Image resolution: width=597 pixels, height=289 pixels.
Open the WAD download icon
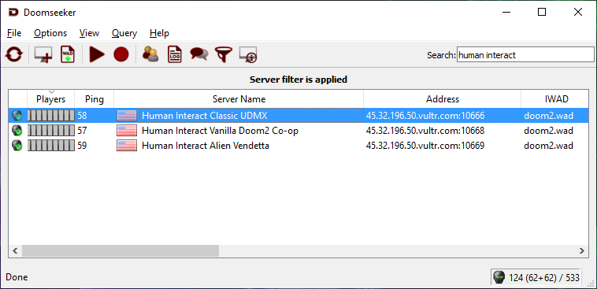pyautogui.click(x=68, y=54)
